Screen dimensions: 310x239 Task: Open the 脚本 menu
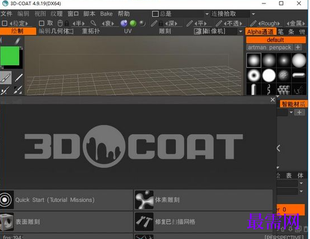coord(90,14)
